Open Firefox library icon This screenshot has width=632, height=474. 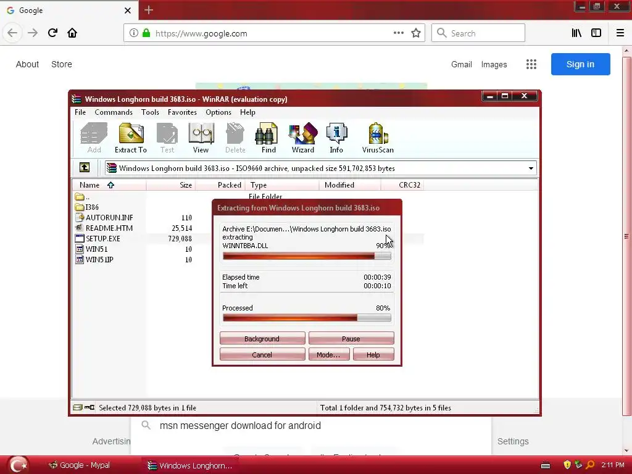point(576,33)
